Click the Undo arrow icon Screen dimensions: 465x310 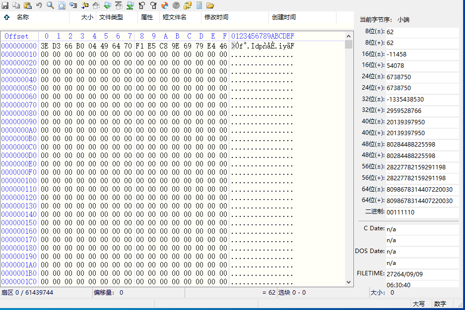coord(39,5)
